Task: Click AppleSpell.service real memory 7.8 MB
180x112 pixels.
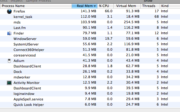Action: tap(90, 99)
